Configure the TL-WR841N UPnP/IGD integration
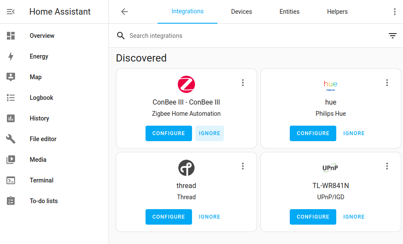The height and width of the screenshot is (244, 403). pyautogui.click(x=313, y=217)
